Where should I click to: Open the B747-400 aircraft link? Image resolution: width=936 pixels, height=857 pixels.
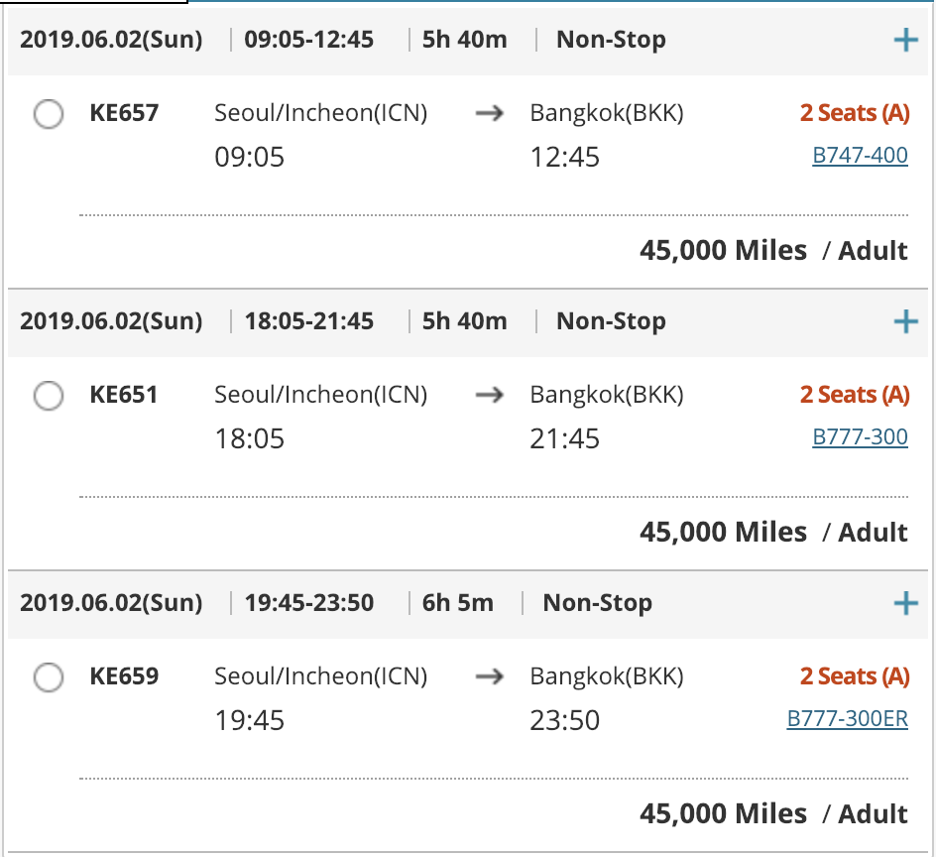860,156
